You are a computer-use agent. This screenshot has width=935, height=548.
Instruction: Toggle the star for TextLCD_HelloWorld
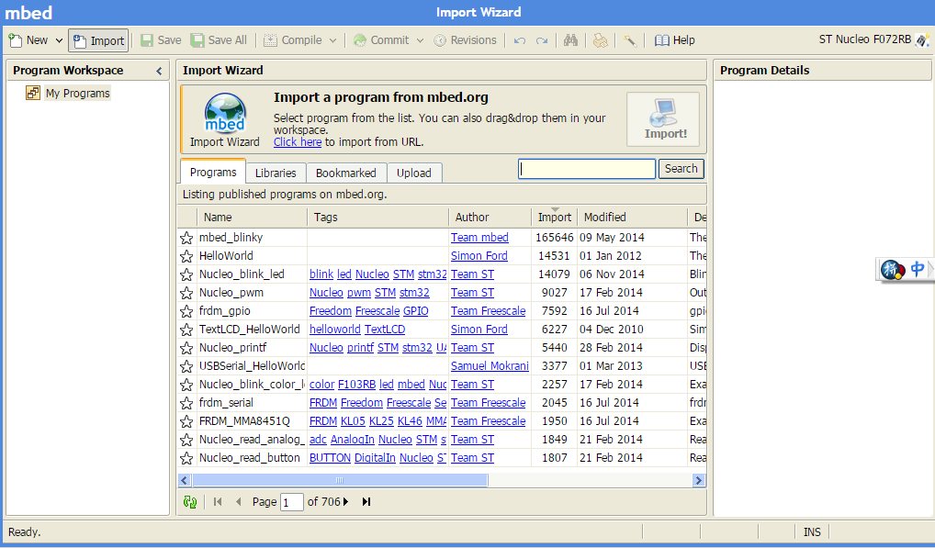point(186,330)
